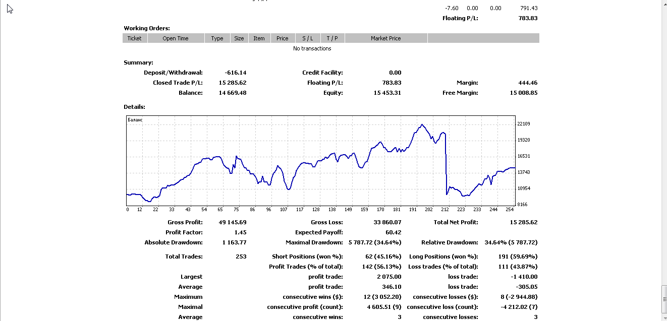Click the T / P column header
667x321 pixels.
click(x=332, y=38)
